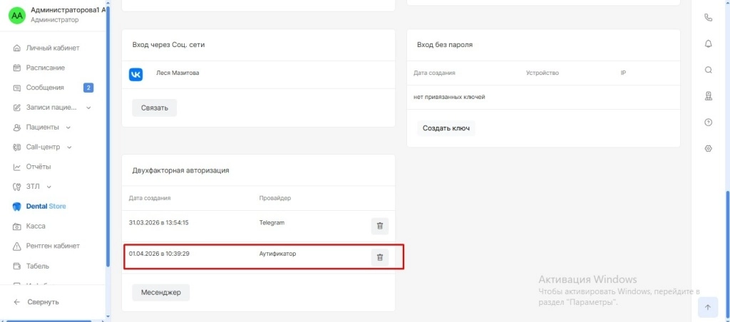Viewport: 730px width, 322px height.
Task: Click the VK social network icon
Action: click(x=136, y=75)
